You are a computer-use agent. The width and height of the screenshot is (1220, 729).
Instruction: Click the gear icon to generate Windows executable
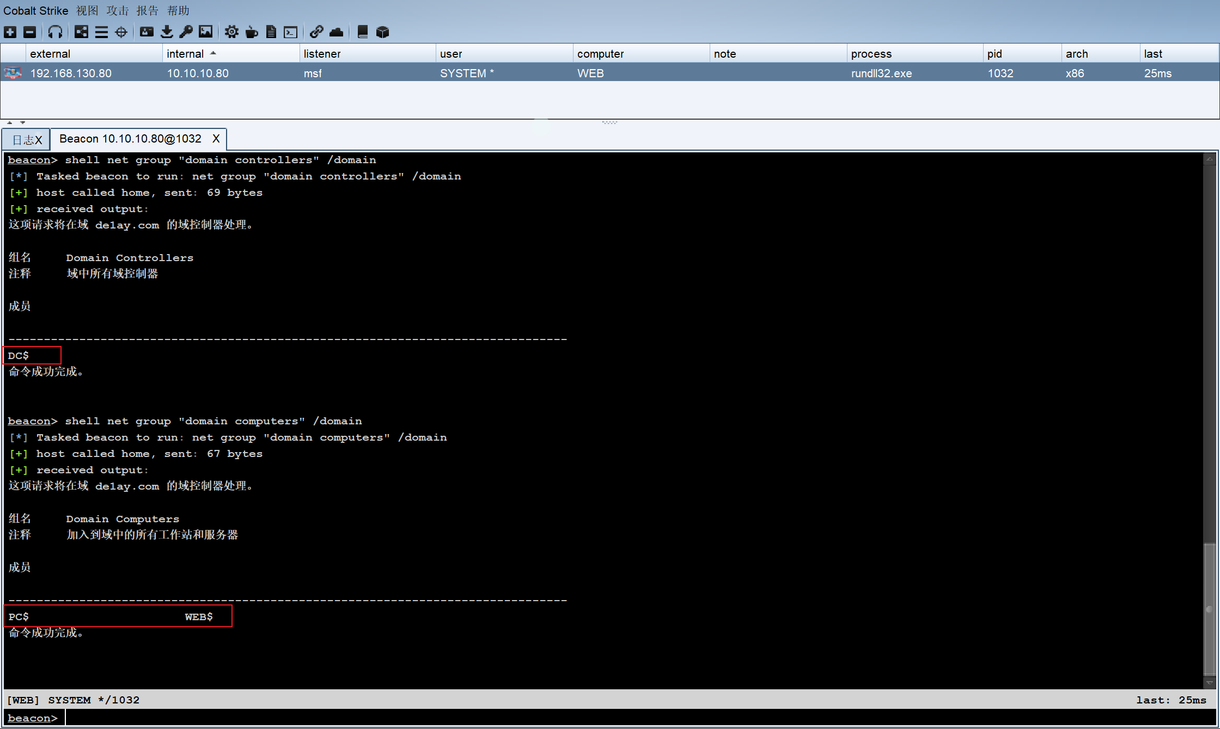point(231,32)
